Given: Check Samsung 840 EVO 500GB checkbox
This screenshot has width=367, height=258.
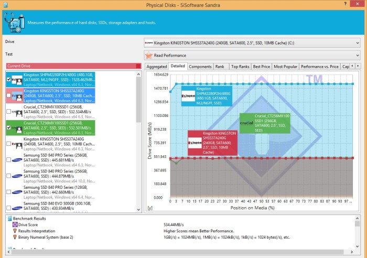Looking at the screenshot, I should 9,208.
